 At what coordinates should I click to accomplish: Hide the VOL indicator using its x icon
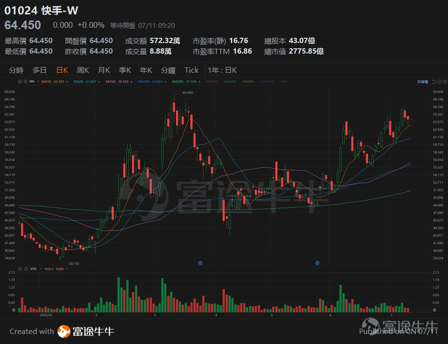(27, 269)
